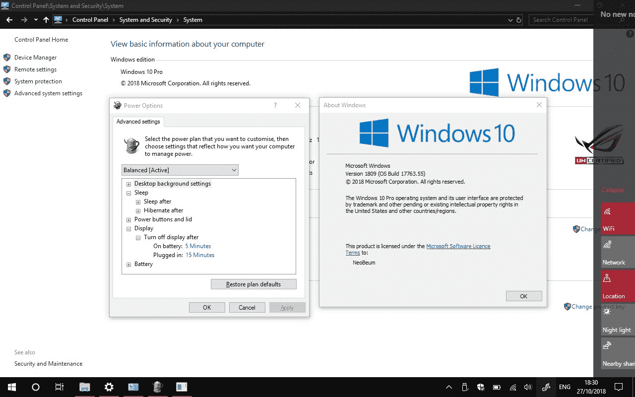Switch to the System Control Panel taskbar window
Viewport: 635px width, 397px height.
click(133, 387)
